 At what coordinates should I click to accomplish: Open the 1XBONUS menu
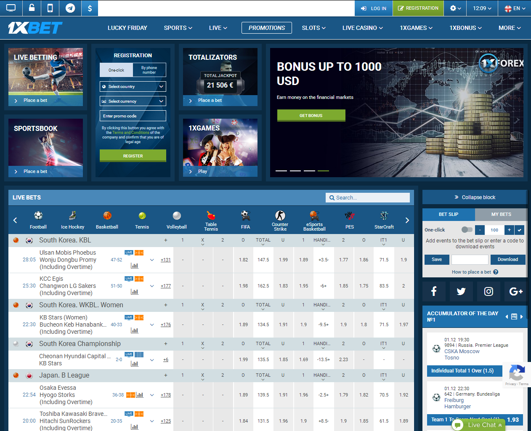coord(465,28)
